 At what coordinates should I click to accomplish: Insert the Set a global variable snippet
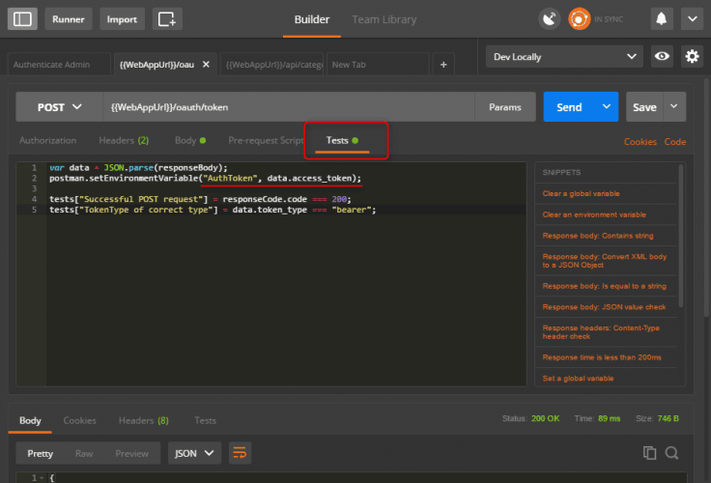point(578,379)
